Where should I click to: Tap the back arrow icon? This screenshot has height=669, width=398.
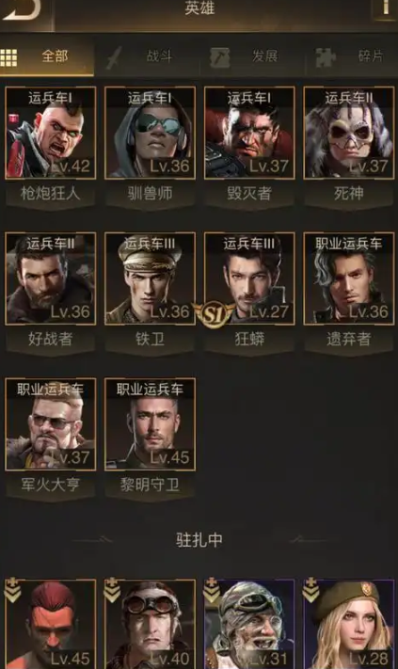(x=22, y=9)
